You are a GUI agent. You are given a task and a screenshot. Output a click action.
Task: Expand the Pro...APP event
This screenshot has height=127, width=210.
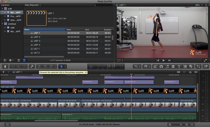[5, 16]
